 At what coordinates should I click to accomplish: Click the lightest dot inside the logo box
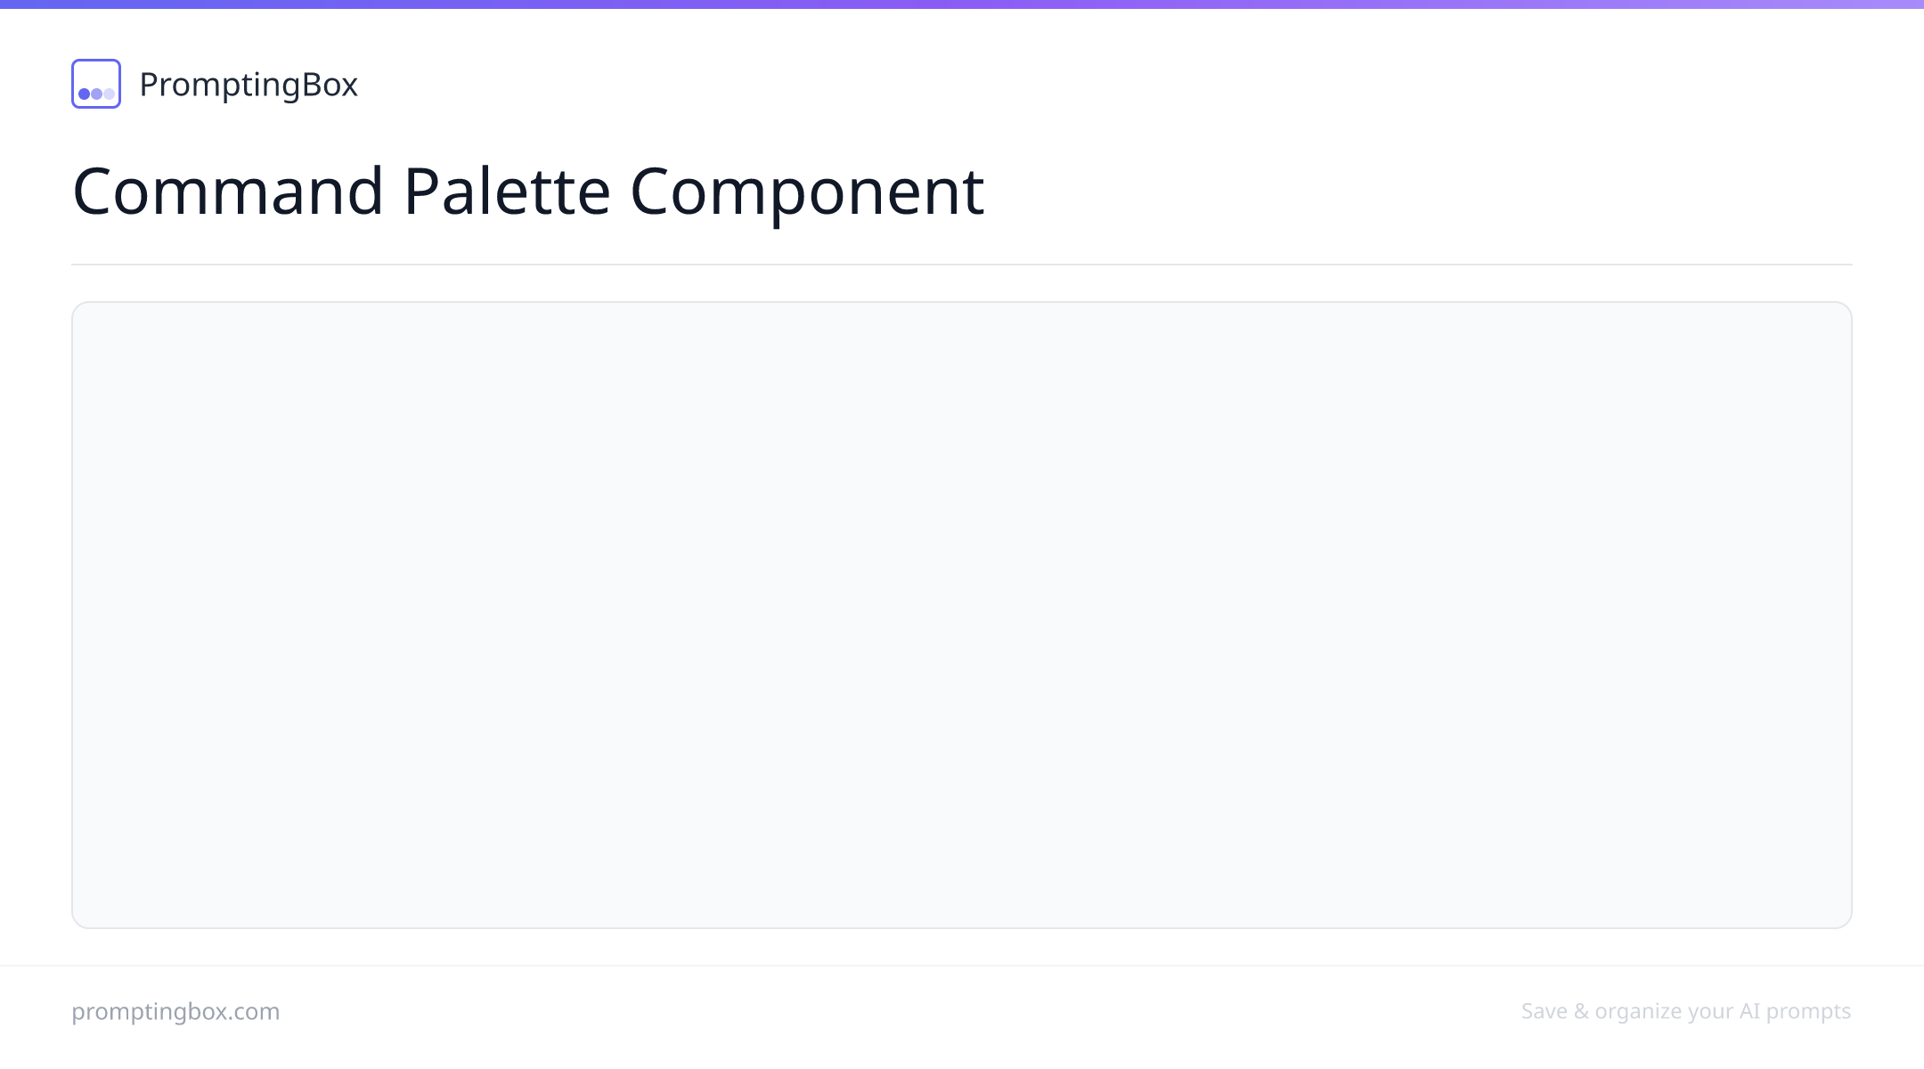point(109,94)
